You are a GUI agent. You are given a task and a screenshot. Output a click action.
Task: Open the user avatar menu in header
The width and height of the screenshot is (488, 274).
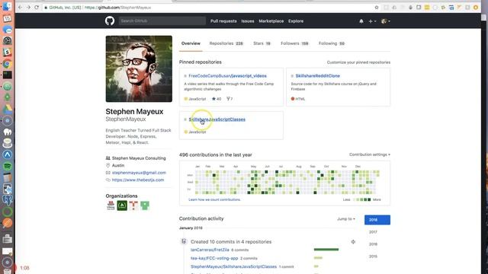pyautogui.click(x=385, y=21)
